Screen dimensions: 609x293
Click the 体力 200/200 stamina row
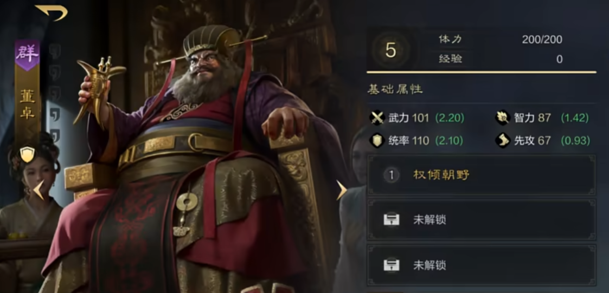[x=500, y=39]
